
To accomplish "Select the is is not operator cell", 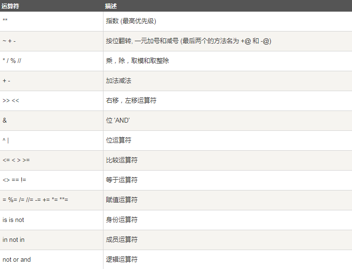I will 13,220.
